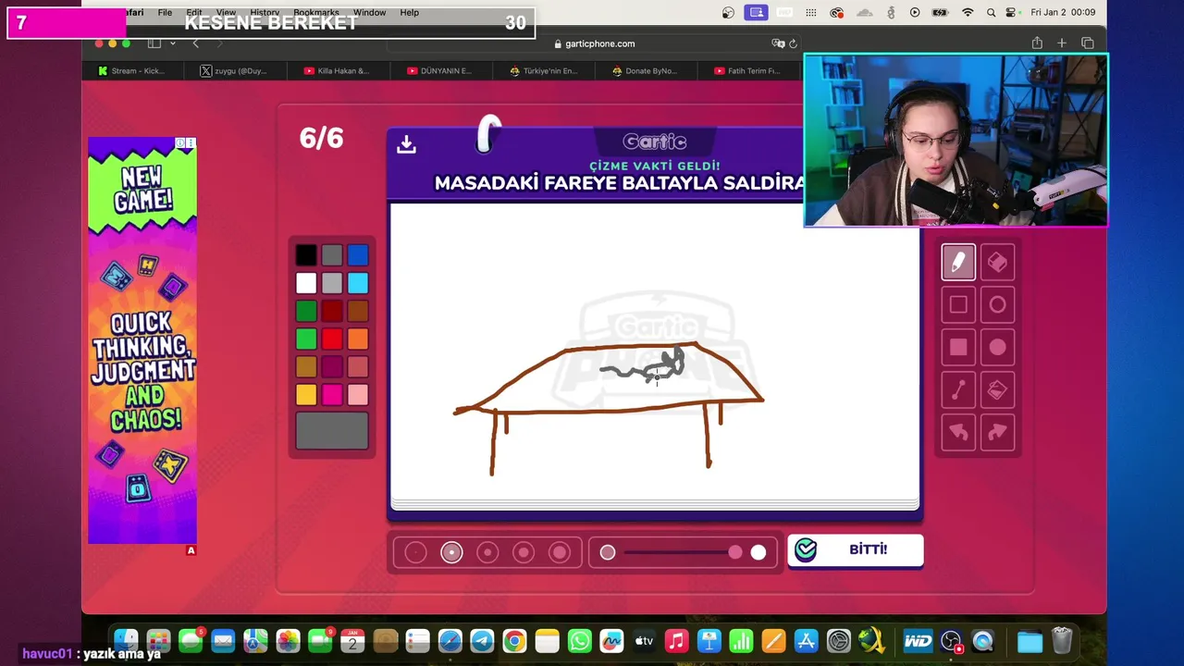Open the Help menu

tap(410, 12)
